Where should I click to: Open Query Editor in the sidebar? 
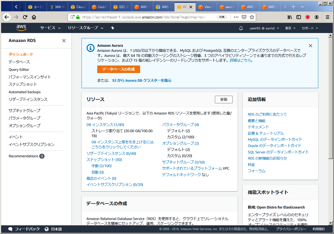tap(19, 70)
